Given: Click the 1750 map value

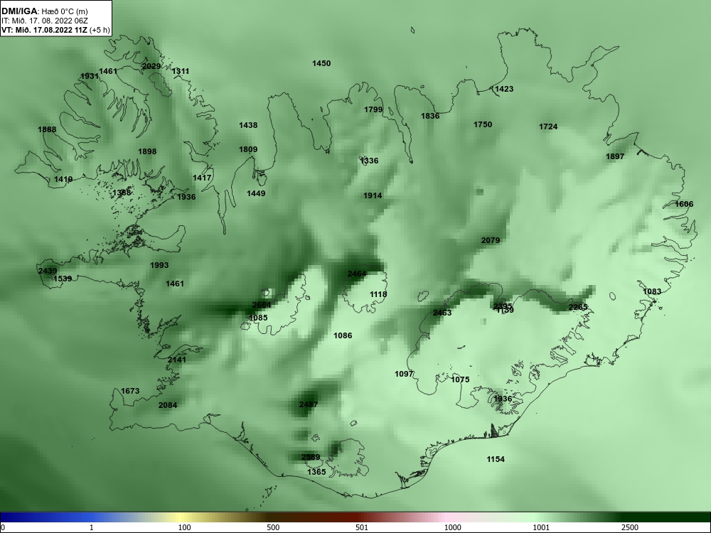Looking at the screenshot, I should [483, 124].
